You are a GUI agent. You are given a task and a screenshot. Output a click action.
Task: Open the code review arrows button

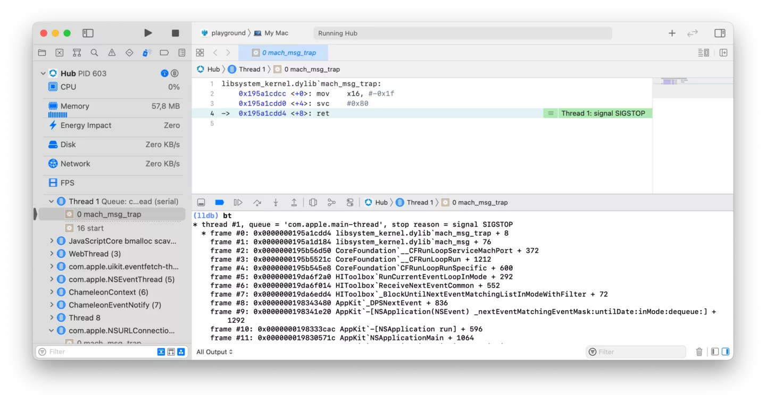tap(692, 33)
